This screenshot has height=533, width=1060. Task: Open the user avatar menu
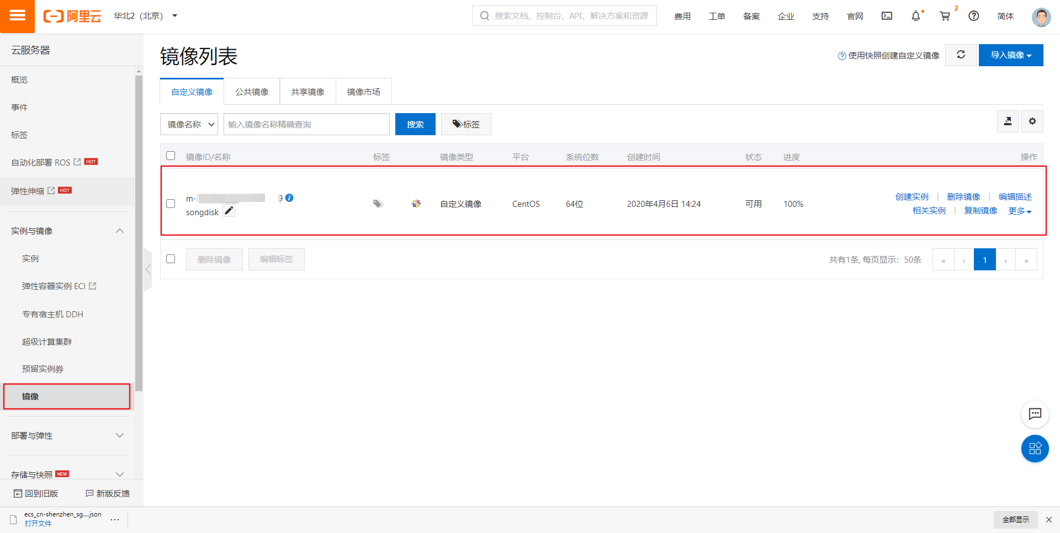click(x=1041, y=17)
